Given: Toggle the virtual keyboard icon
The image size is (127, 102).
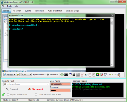Looking at the screenshot, I should click(78, 75).
